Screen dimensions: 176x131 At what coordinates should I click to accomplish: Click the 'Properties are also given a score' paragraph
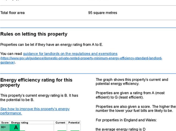pyautogui.click(x=135, y=109)
